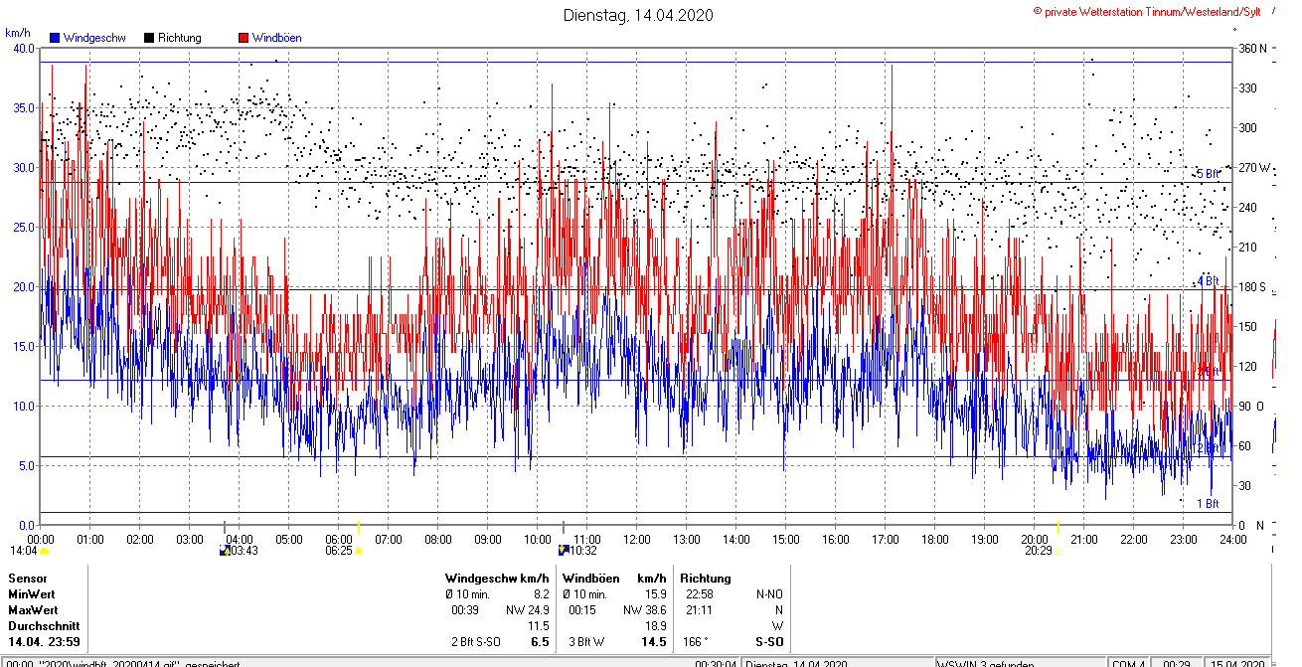Click the 5 Bft line label

[1208, 174]
